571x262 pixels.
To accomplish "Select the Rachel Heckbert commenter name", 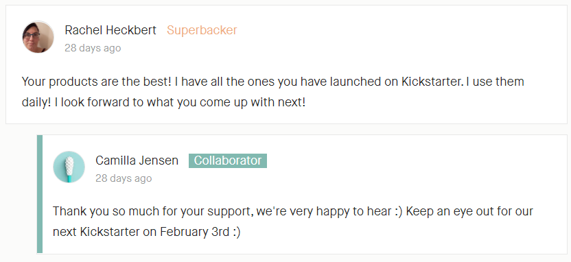I will [110, 30].
